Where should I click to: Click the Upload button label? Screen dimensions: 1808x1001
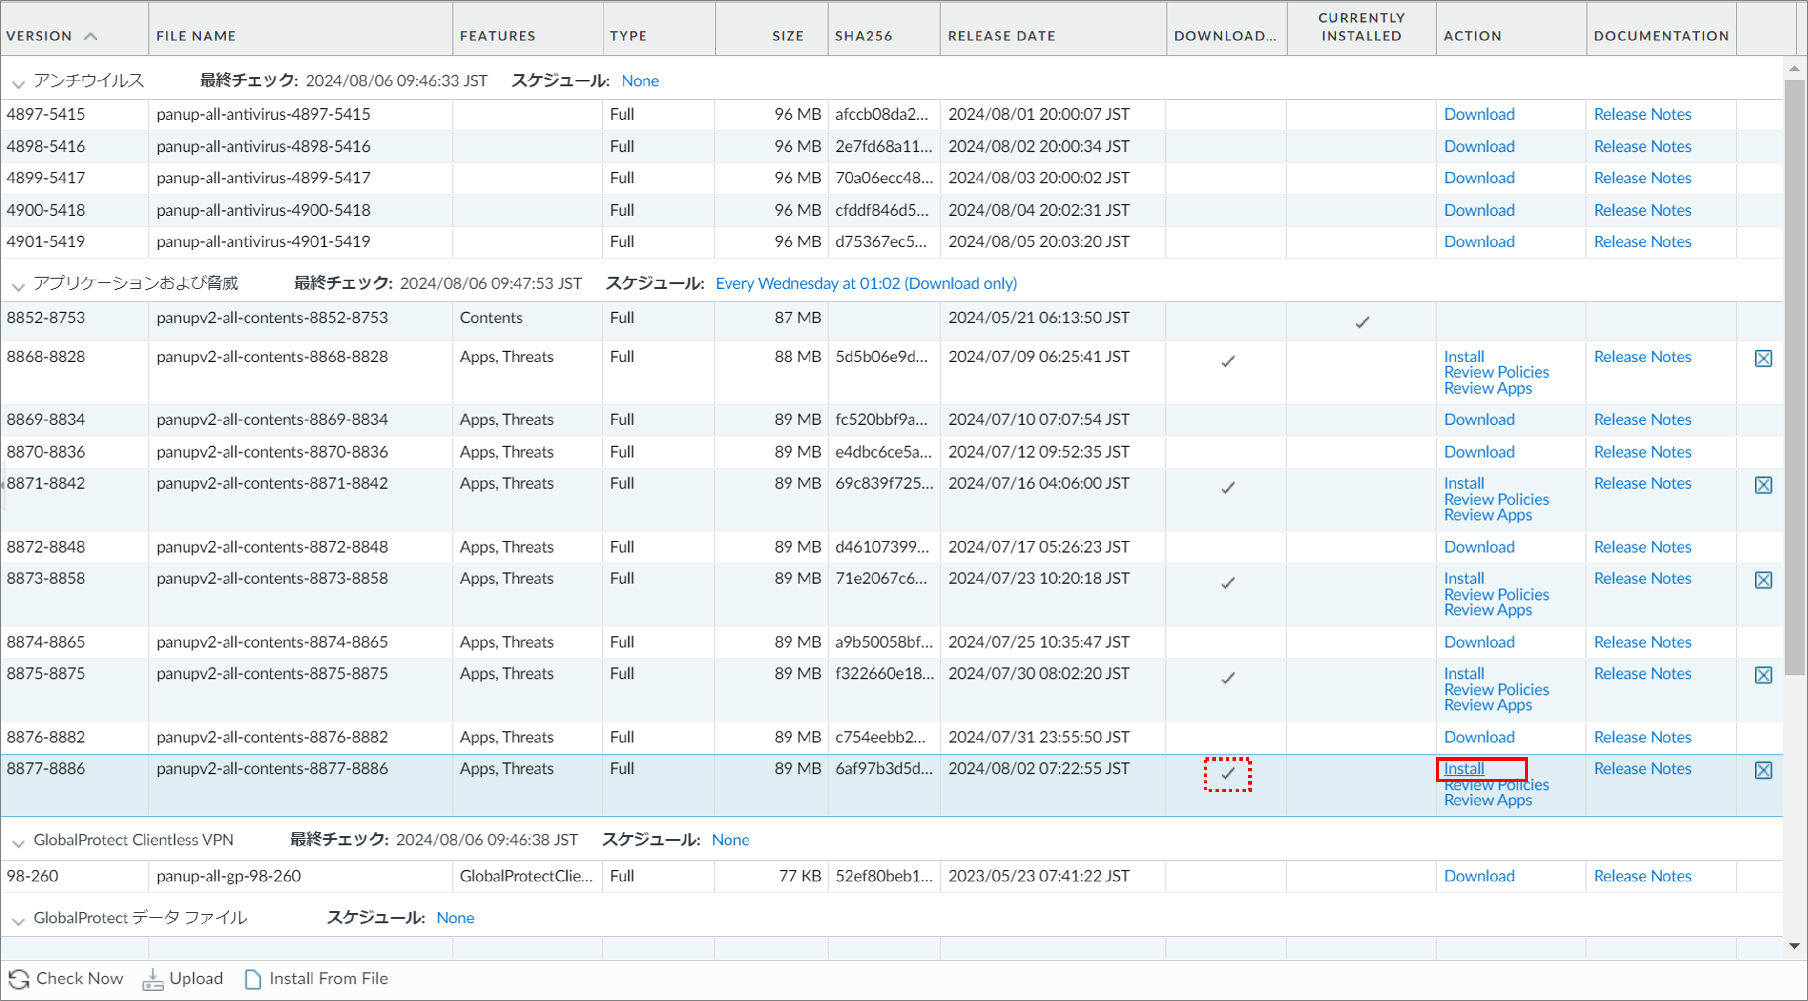pos(196,979)
